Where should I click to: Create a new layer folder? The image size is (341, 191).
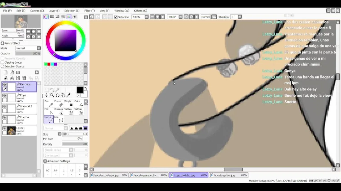coord(18,72)
